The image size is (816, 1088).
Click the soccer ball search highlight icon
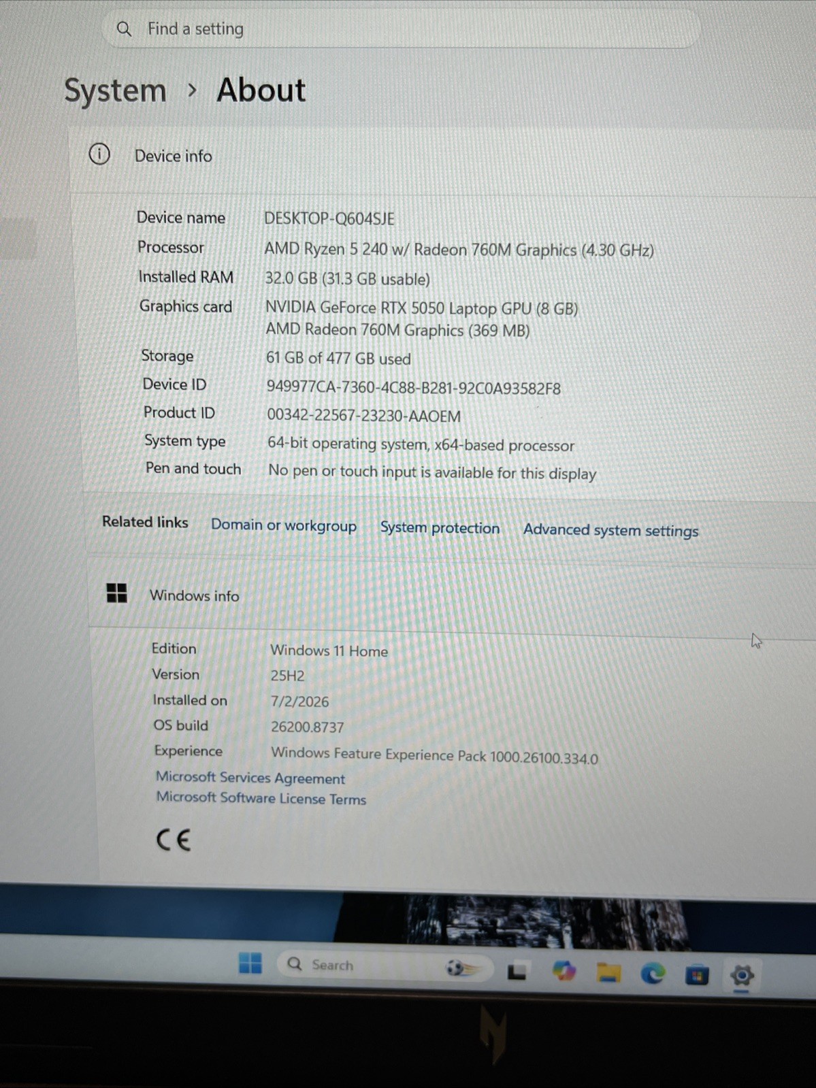point(463,968)
